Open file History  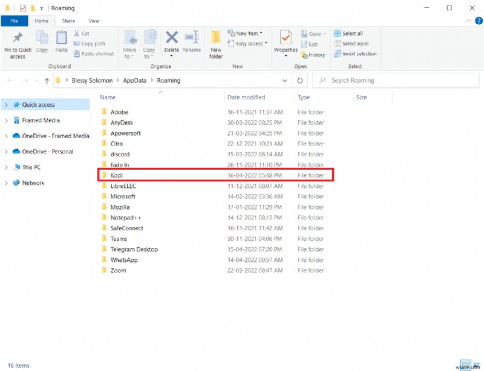(x=313, y=55)
